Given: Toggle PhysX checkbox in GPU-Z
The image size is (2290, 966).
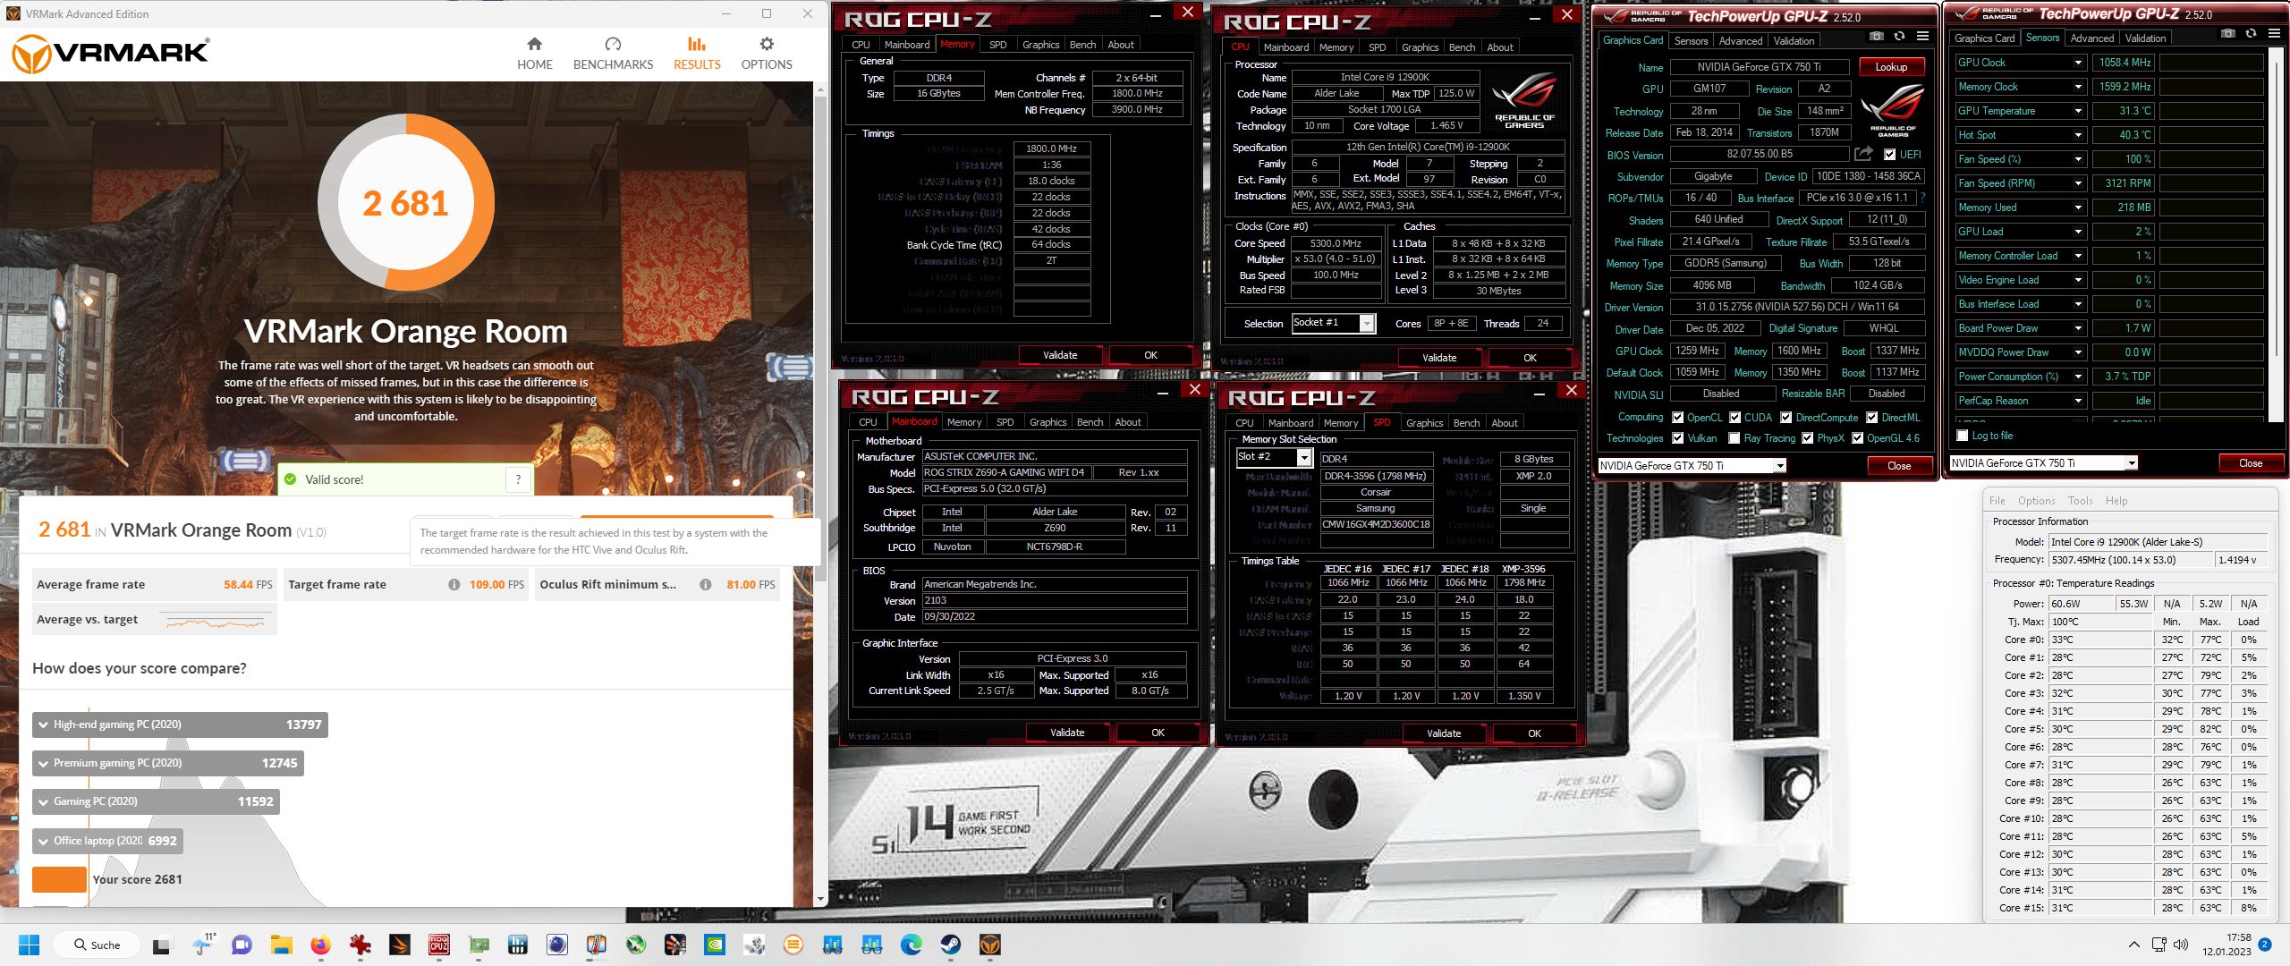Looking at the screenshot, I should tap(1807, 438).
